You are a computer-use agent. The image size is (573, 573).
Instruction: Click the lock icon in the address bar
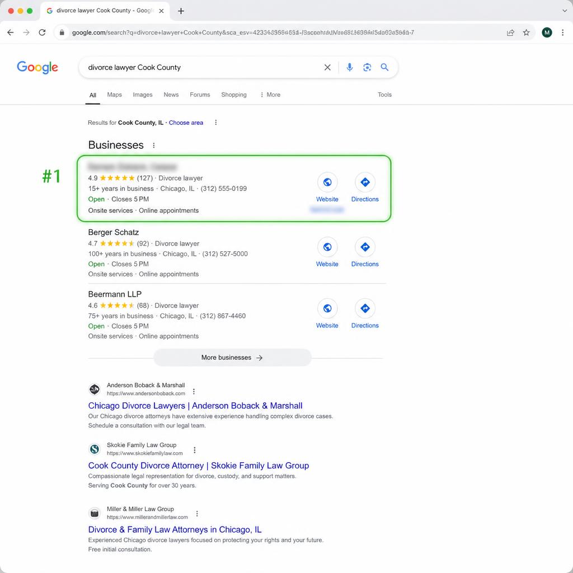pyautogui.click(x=62, y=32)
